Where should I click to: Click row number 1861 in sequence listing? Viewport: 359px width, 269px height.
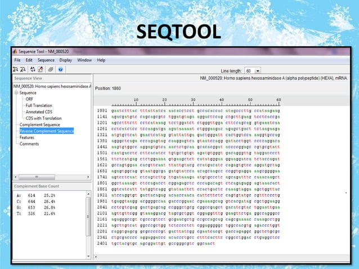coord(102,189)
